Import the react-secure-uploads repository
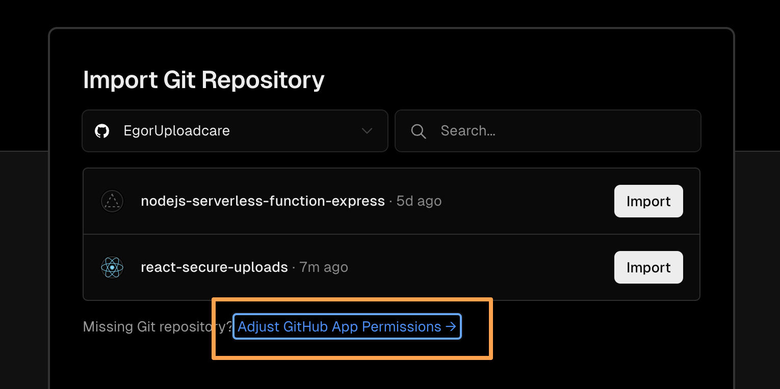Image resolution: width=780 pixels, height=389 pixels. point(648,267)
